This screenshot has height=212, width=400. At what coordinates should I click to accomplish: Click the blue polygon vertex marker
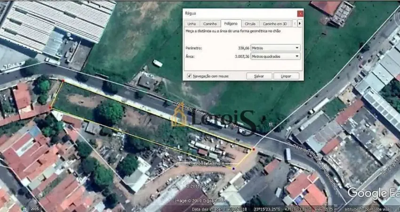click(x=233, y=168)
